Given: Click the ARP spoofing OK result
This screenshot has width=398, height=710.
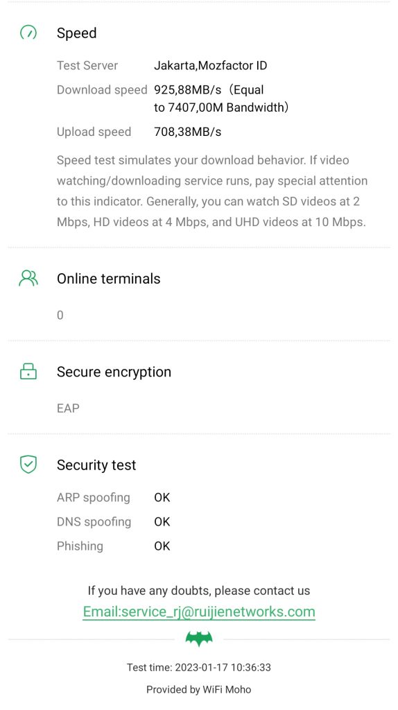Looking at the screenshot, I should point(162,497).
